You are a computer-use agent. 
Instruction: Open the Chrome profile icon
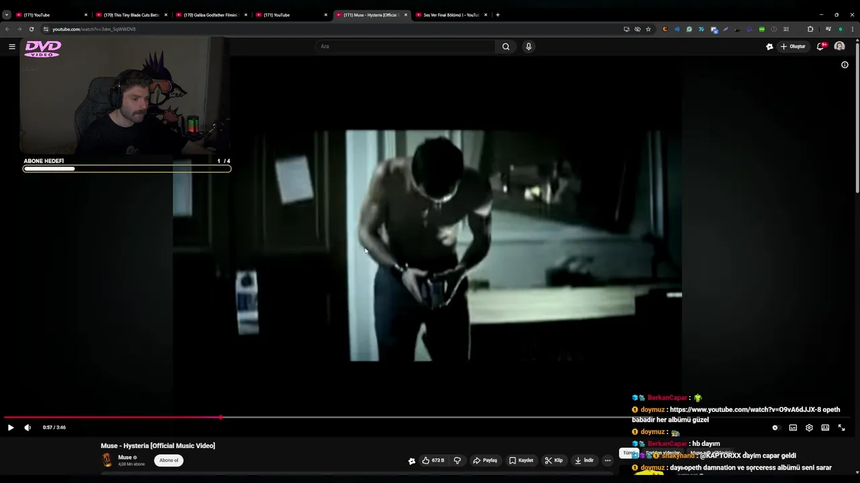(841, 29)
